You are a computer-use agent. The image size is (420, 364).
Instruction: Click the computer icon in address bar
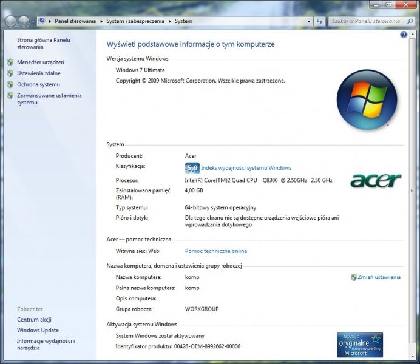[x=42, y=21]
